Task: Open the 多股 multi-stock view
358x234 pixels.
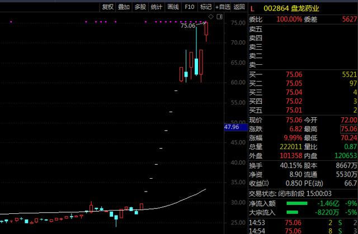Action: (140, 7)
